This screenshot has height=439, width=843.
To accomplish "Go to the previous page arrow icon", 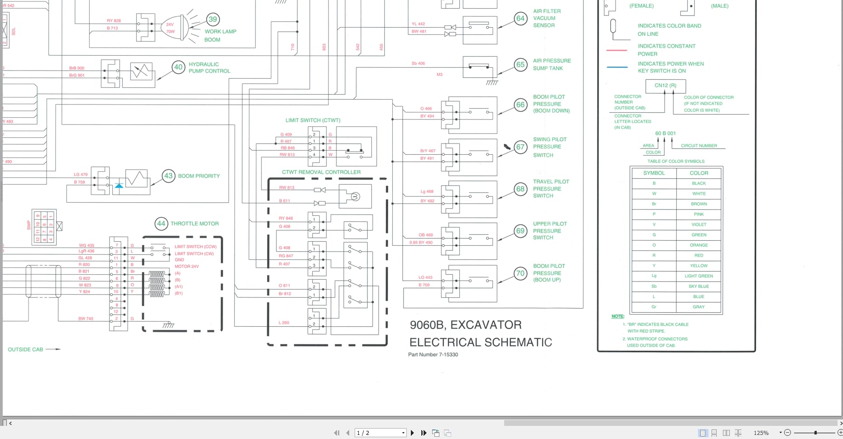I will pos(348,432).
